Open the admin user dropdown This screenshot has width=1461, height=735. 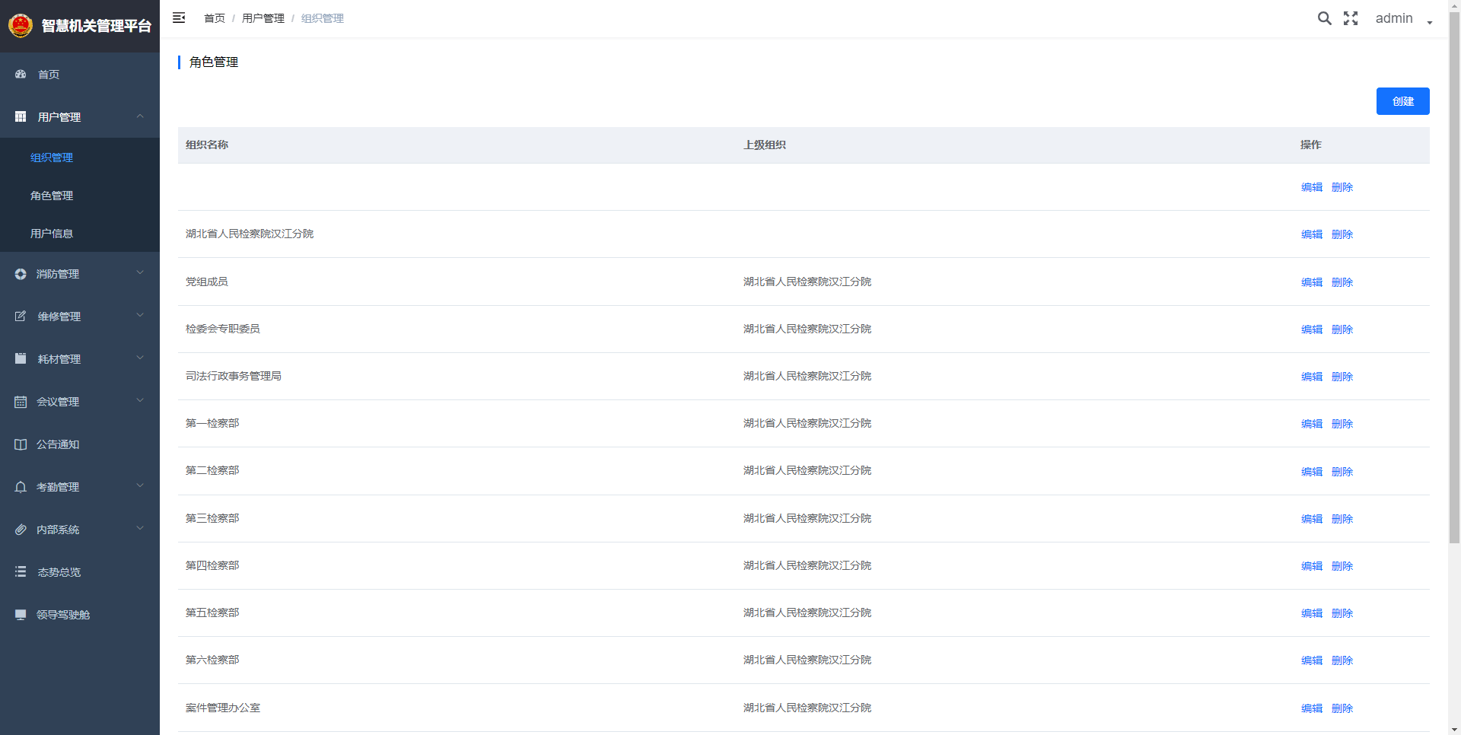(x=1404, y=18)
